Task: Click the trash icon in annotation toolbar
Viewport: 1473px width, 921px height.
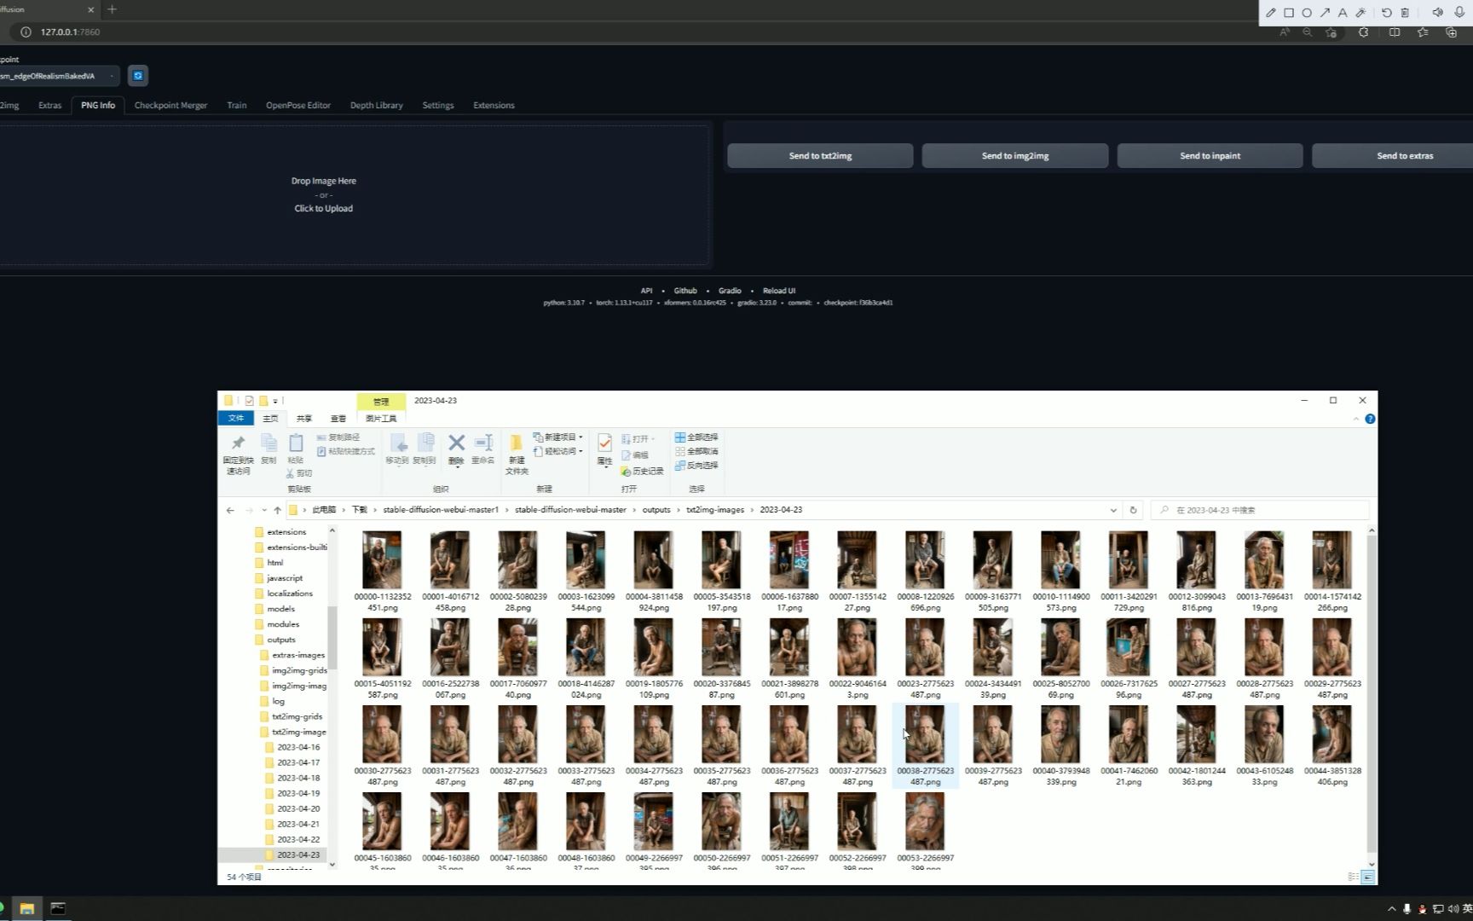Action: point(1405,13)
